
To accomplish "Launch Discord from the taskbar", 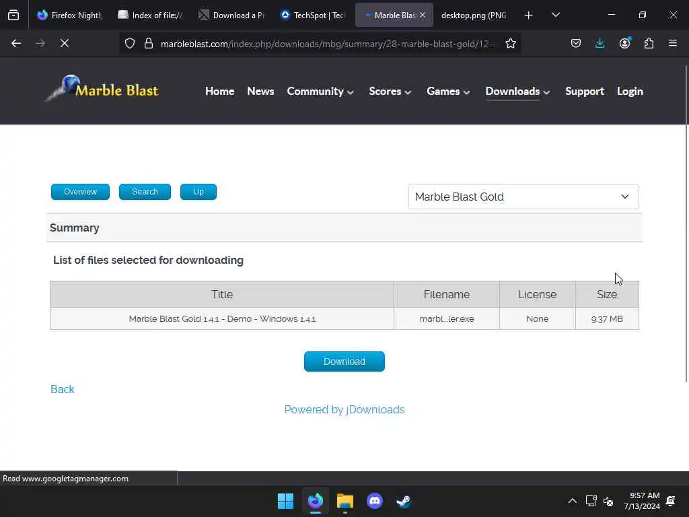I will click(374, 501).
